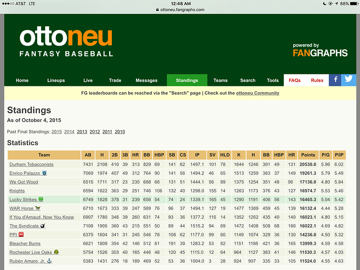Click the ottoneu Fantasy Baseball logo
The image size is (360, 270).
(66, 42)
